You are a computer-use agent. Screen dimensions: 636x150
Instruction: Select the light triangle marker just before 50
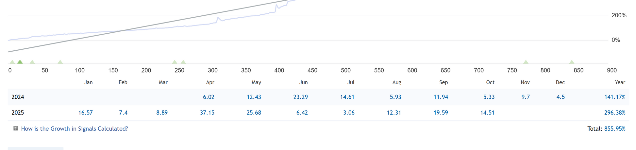coord(32,62)
